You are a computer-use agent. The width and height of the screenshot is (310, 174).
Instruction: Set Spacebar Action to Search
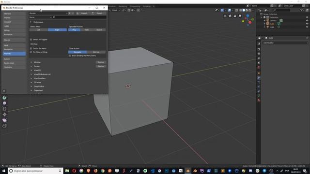pyautogui.click(x=99, y=30)
